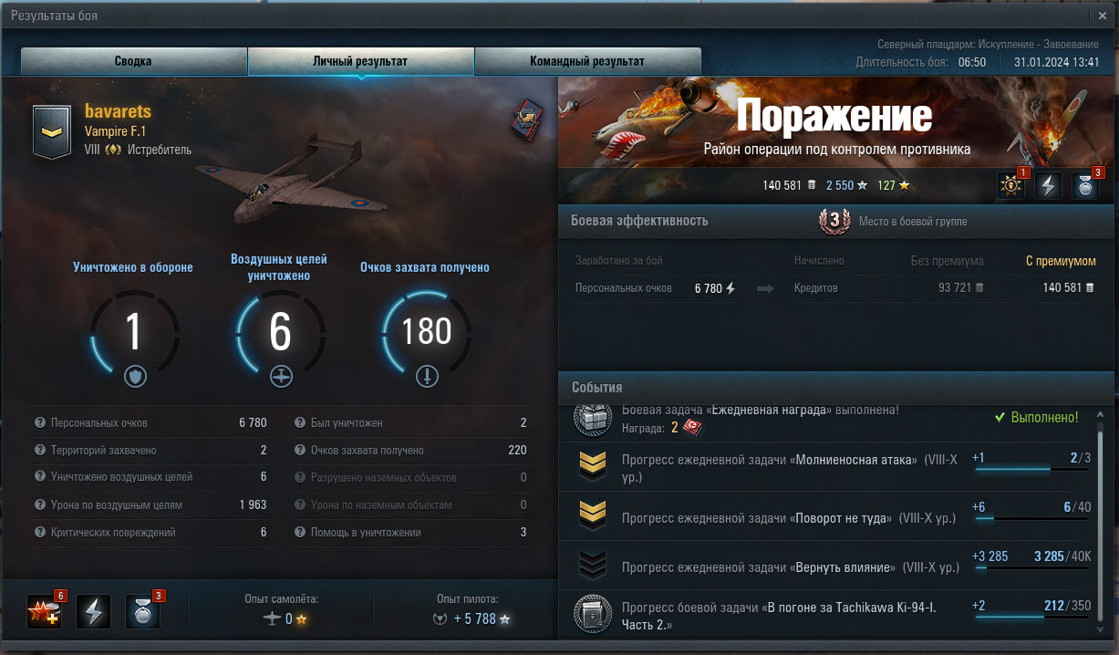Click the bavarets player name
This screenshot has width=1119, height=655.
tap(118, 111)
